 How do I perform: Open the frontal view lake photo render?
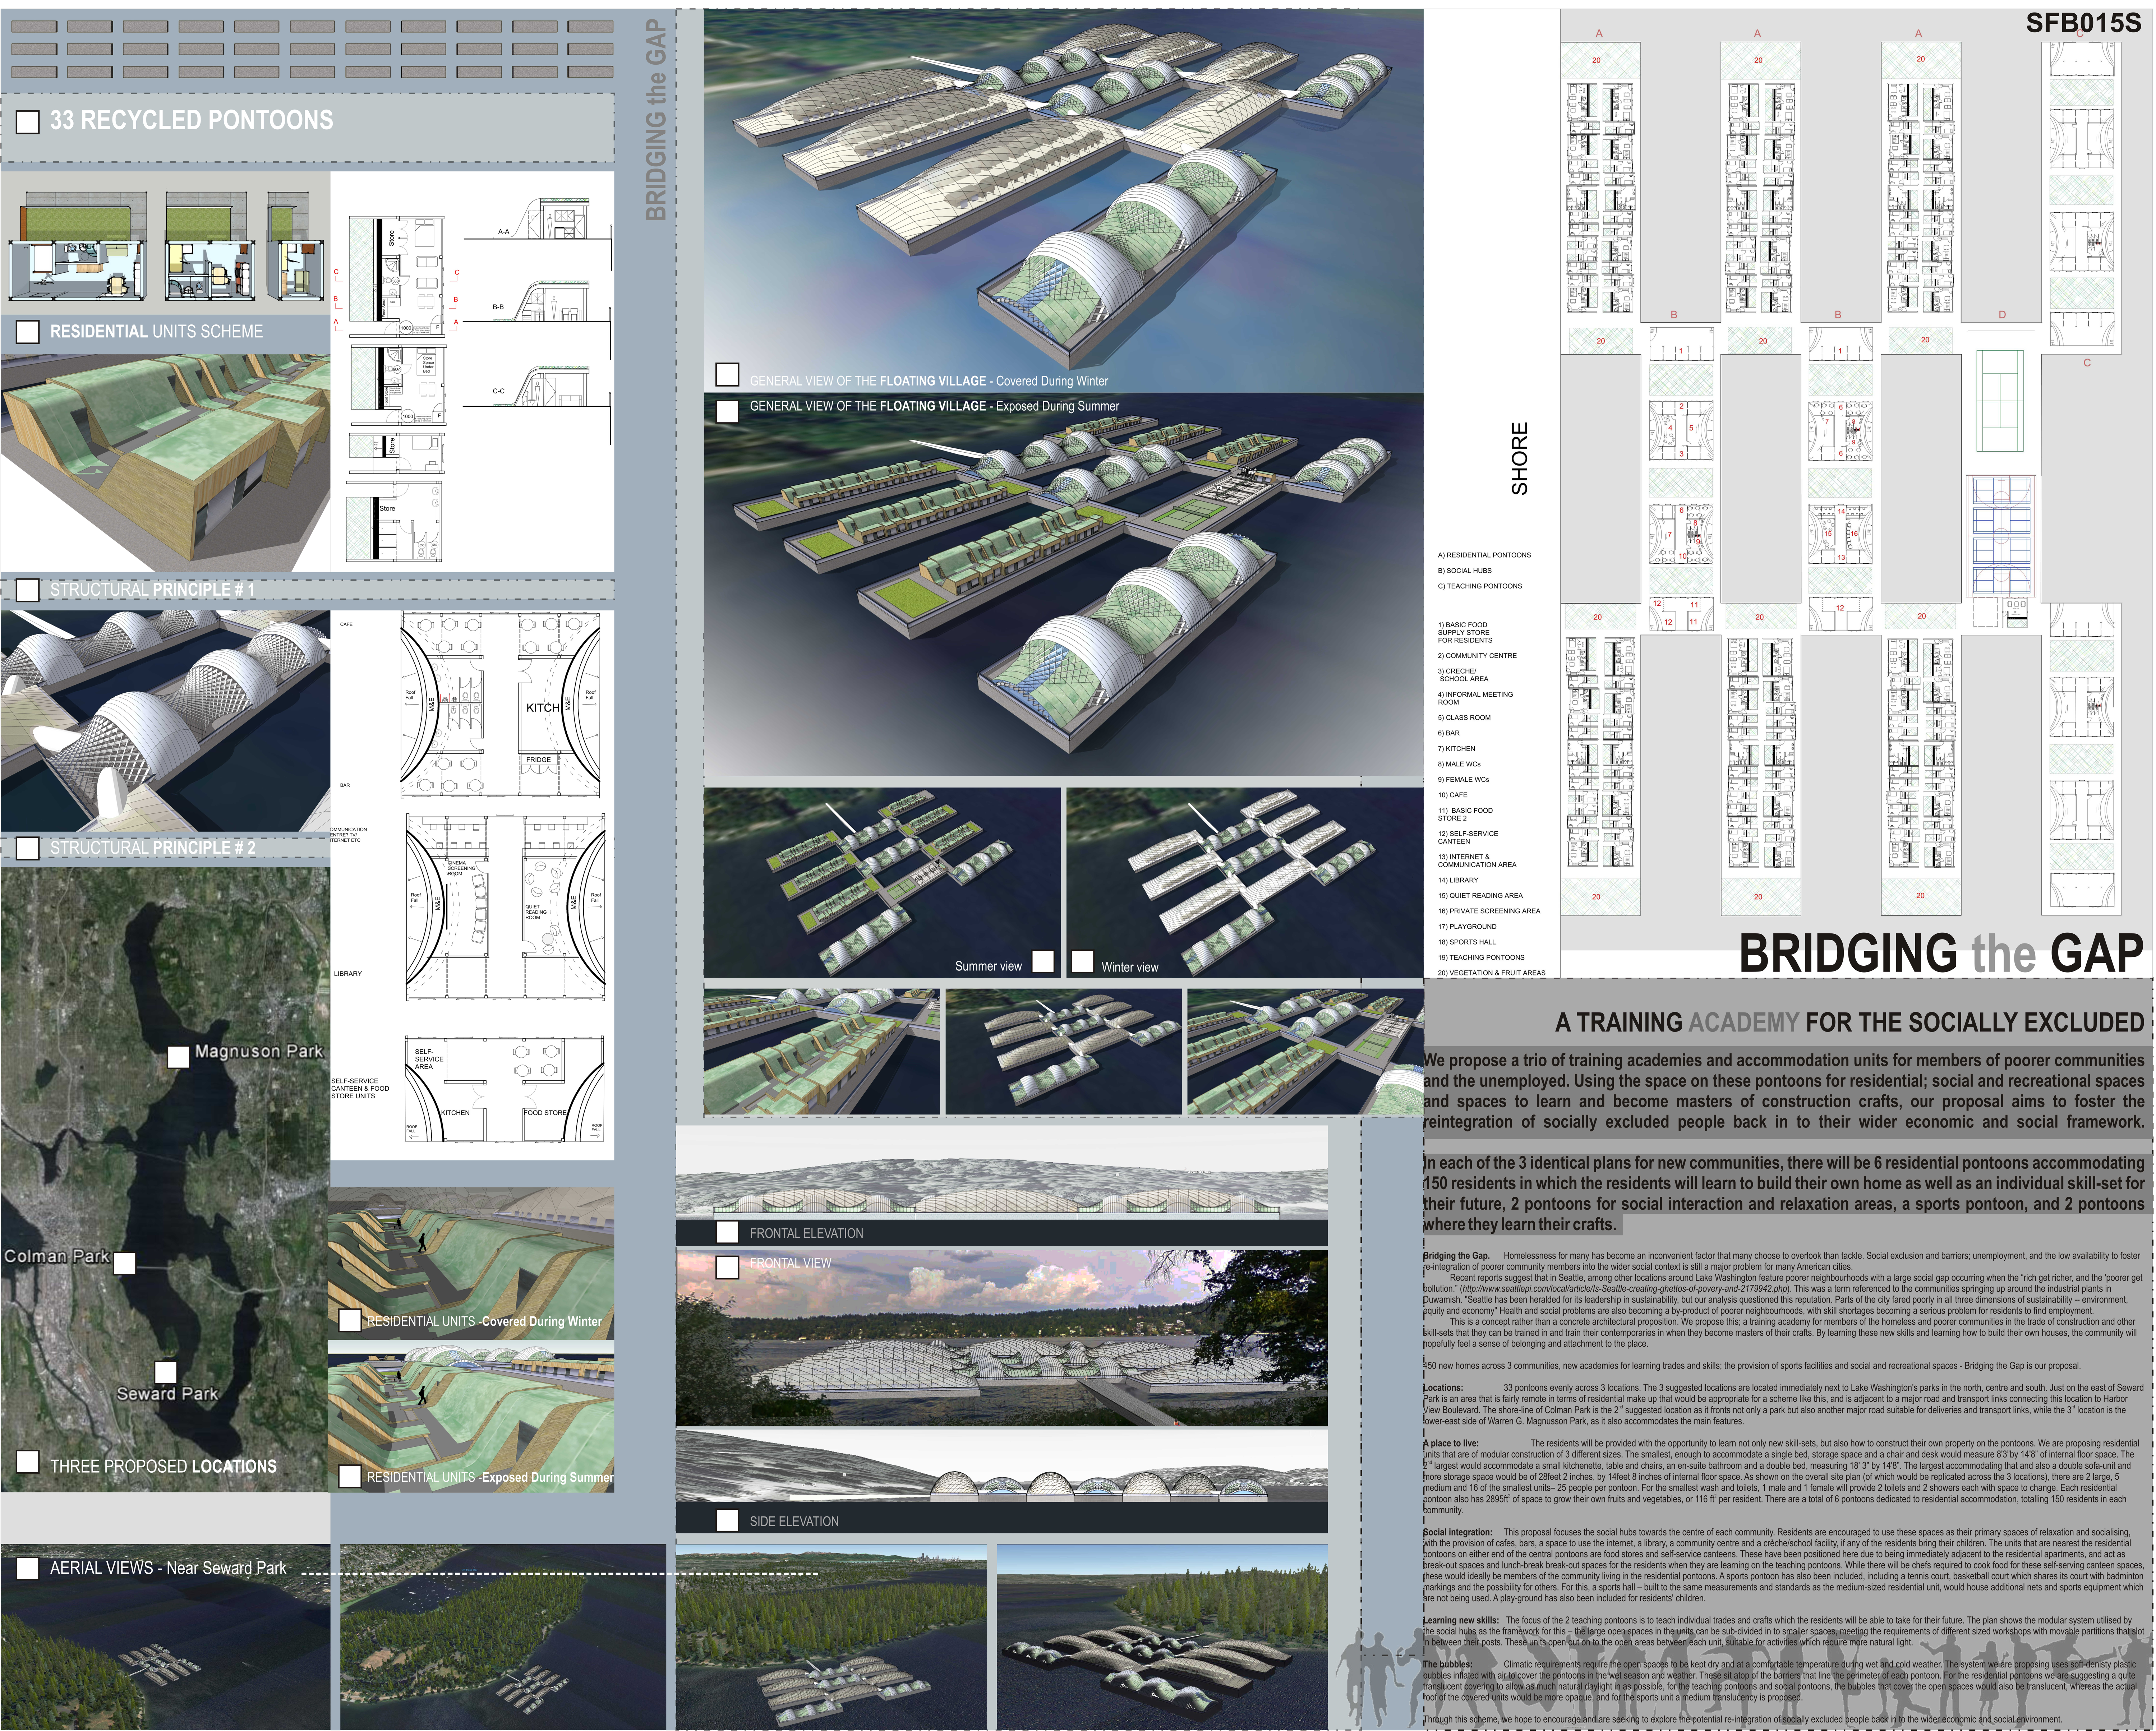pos(1002,1338)
